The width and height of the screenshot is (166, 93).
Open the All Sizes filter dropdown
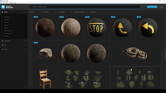pos(50,12)
